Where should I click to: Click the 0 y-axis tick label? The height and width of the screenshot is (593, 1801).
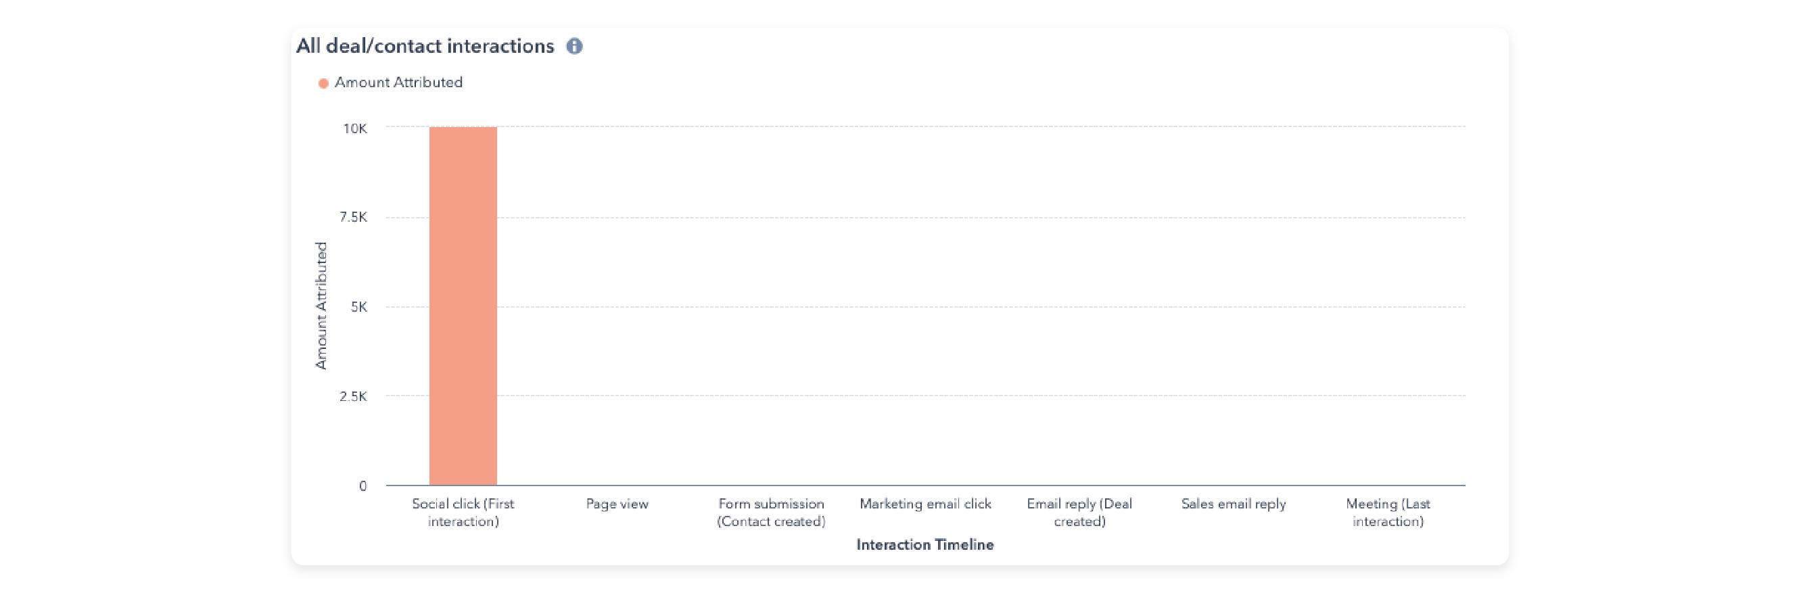(x=362, y=486)
